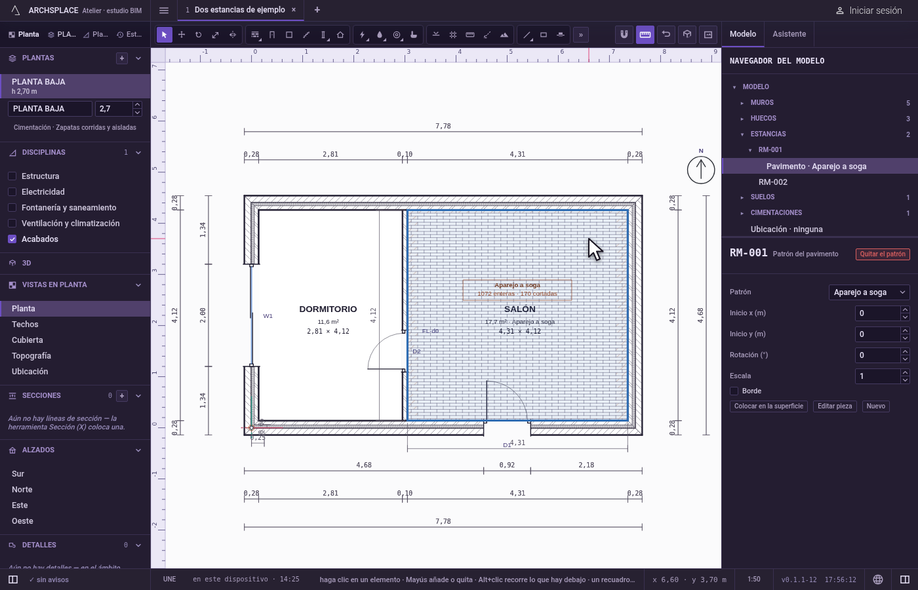
Task: Select the arrow pointer tool
Action: [x=165, y=35]
